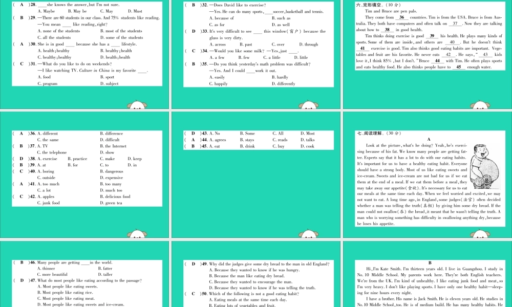The height and width of the screenshot is (307, 512).
Task: Click option 'B. the Internet' in item 37
Action: (x=113, y=146)
